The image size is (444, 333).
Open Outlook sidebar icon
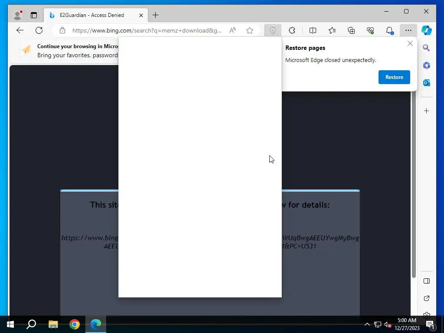(x=427, y=83)
